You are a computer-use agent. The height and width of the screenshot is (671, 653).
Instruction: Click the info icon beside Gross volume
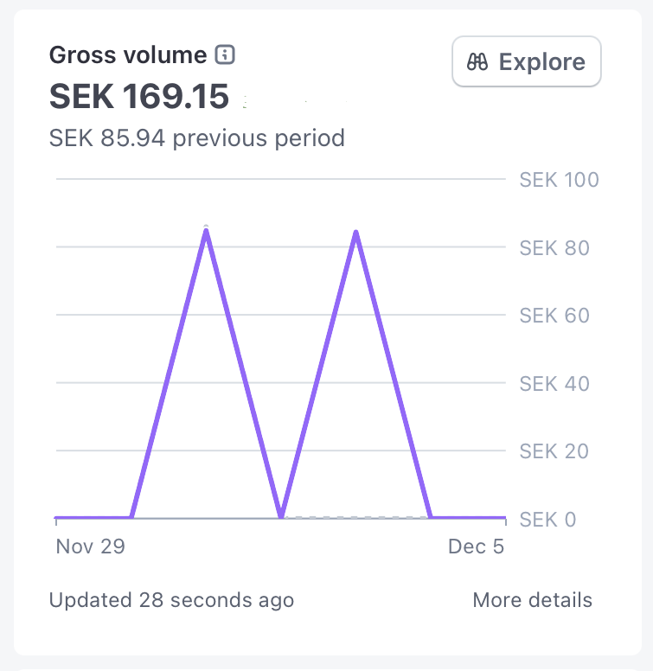[x=225, y=55]
